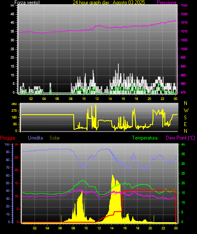Click hour 22 on bottom chart axis
Image resolution: width=197 pixels, height=234 pixels.
[x=163, y=228]
